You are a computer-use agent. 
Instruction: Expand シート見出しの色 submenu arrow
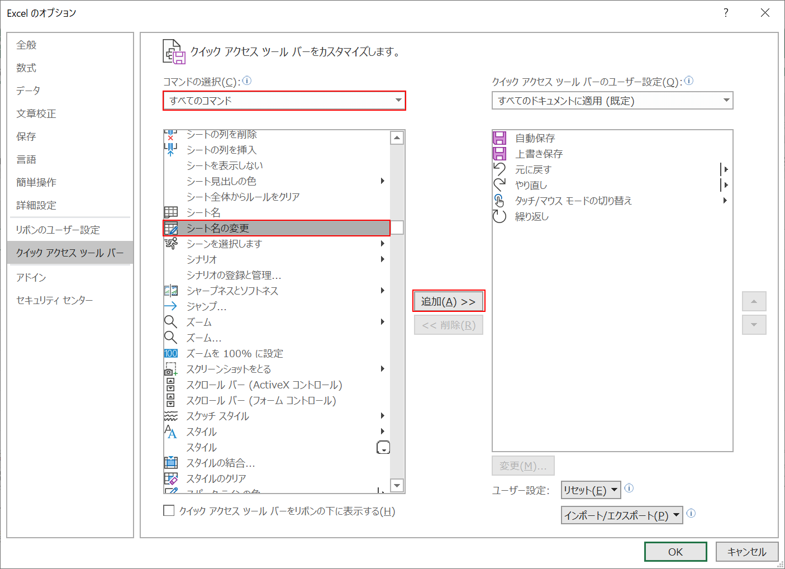pyautogui.click(x=383, y=181)
